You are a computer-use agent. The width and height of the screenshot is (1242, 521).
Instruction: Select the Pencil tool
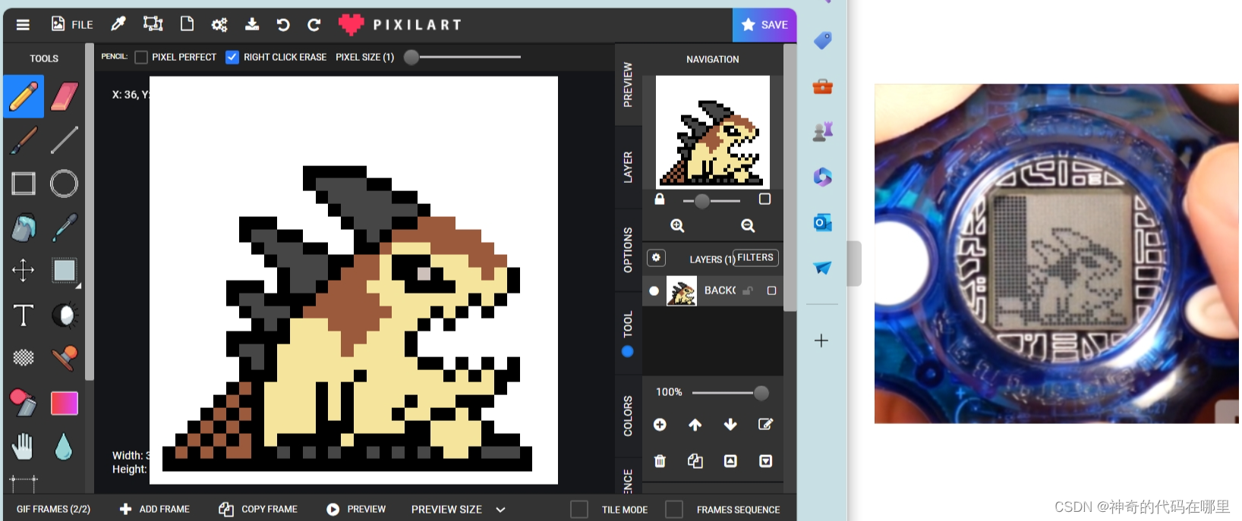click(24, 97)
